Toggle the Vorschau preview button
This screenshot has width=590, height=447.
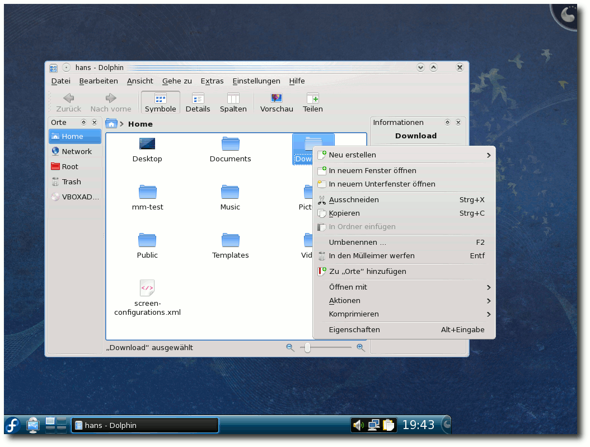tap(276, 103)
